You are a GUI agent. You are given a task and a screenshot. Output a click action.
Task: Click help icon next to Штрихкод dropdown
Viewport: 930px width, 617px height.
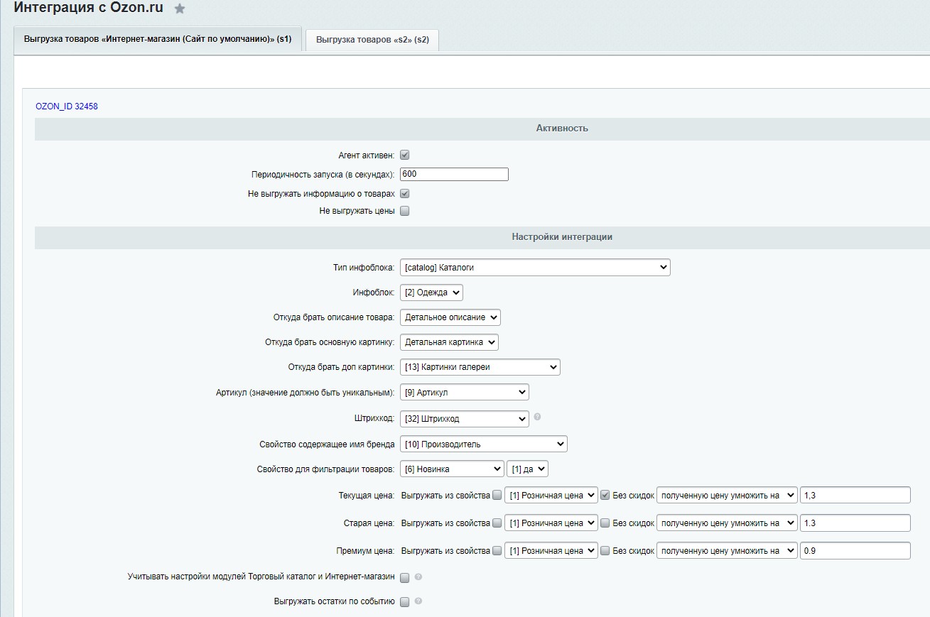(x=537, y=417)
